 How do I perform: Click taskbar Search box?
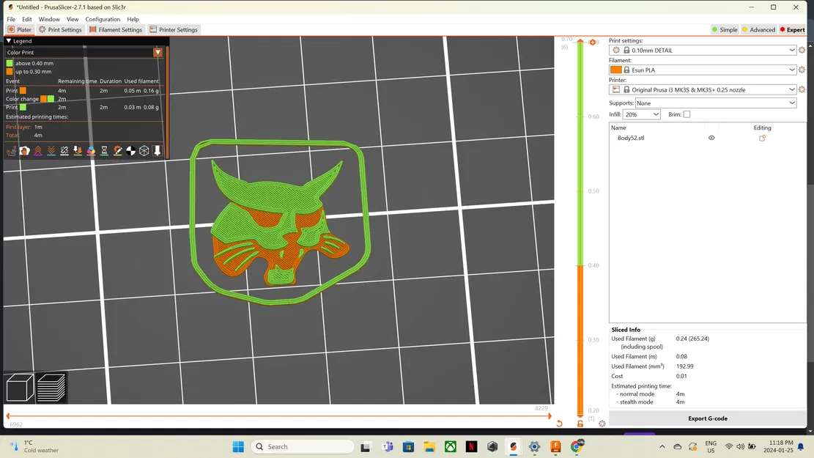(303, 446)
